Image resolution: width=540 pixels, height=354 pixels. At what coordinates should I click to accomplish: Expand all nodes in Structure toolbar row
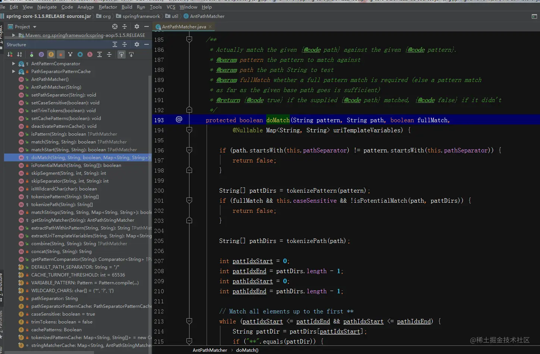(100, 54)
